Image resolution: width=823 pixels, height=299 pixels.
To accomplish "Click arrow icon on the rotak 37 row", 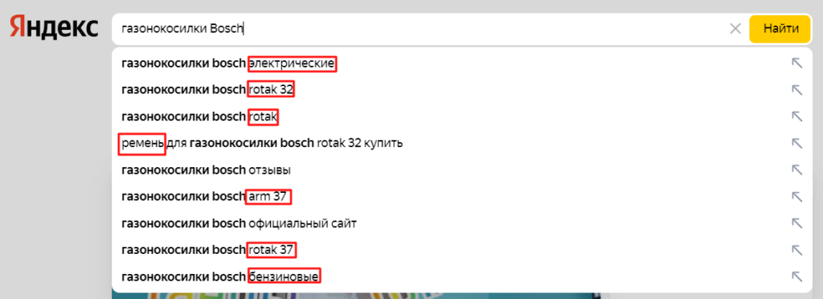I will point(796,250).
